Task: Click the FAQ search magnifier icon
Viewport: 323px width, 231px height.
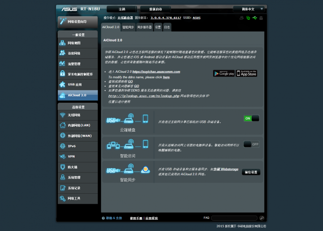Action: pos(262,218)
